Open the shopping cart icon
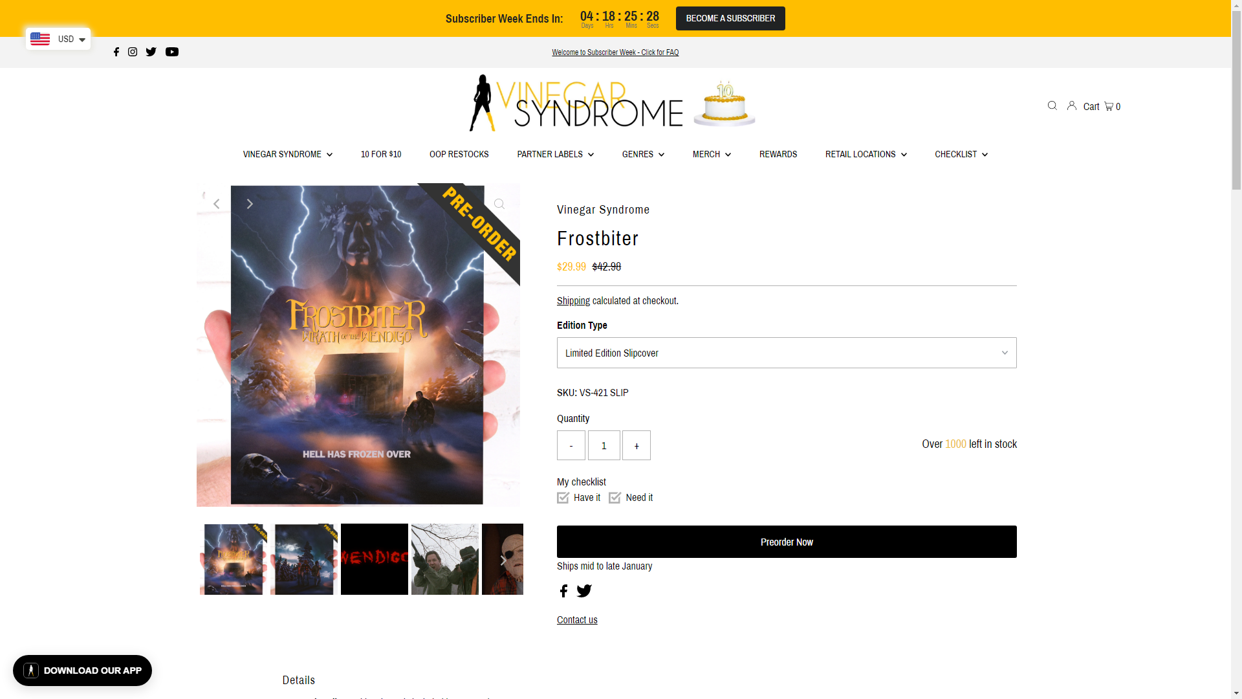Viewport: 1242px width, 699px height. [x=1108, y=106]
